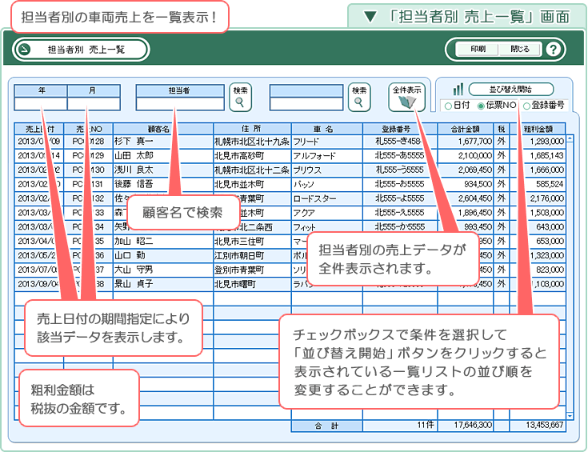
Task: Click the 閉じる close button
Action: pos(520,49)
